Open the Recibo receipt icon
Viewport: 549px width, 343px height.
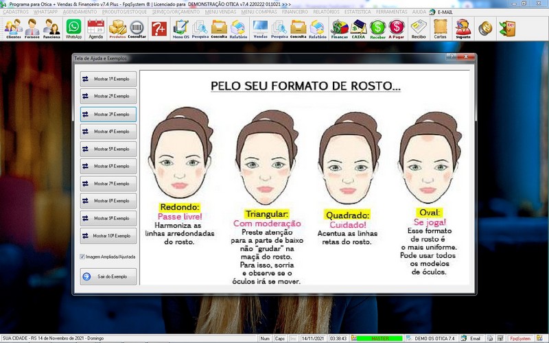tap(419, 29)
